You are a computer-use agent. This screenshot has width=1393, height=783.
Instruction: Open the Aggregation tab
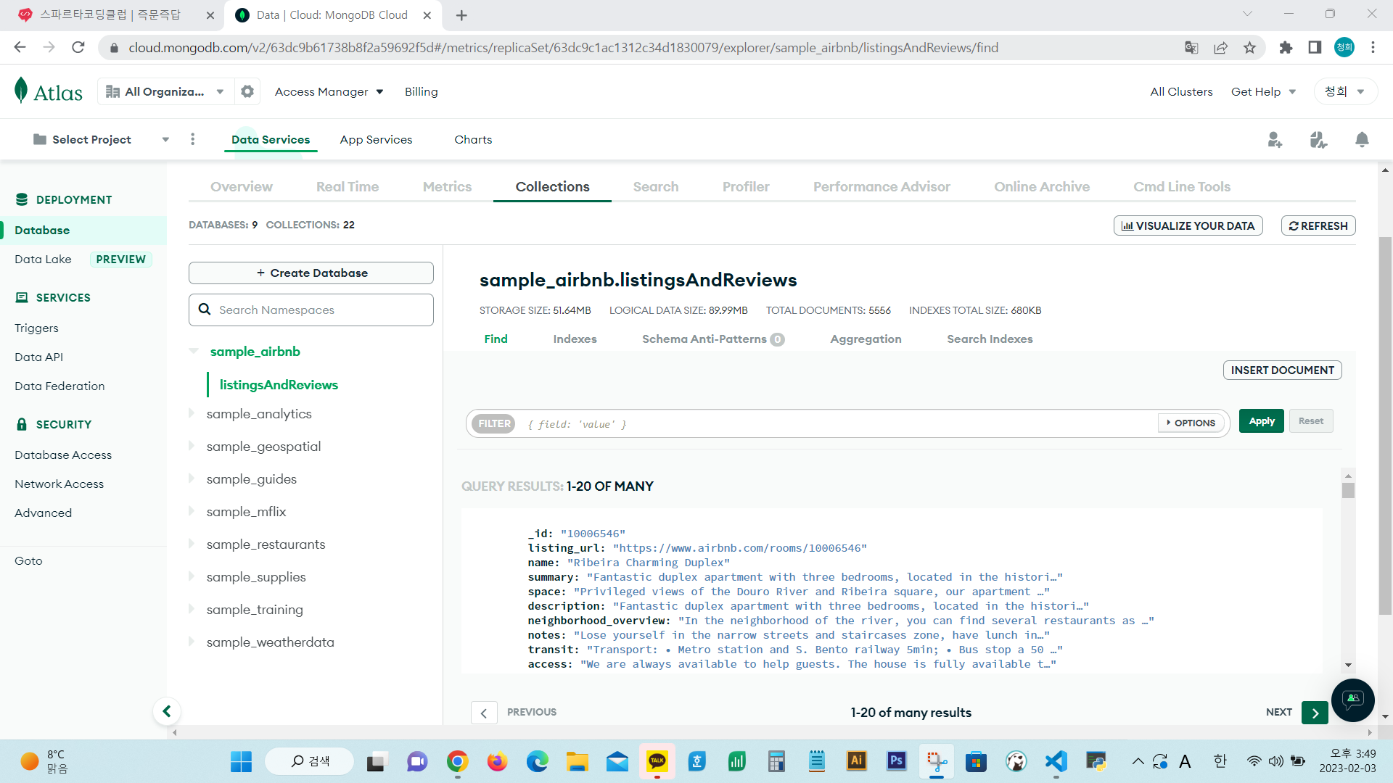[x=866, y=339]
